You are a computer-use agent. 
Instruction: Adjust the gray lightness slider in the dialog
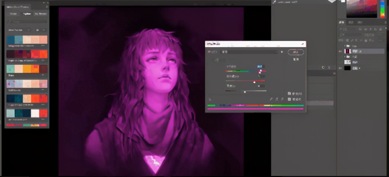click(246, 91)
